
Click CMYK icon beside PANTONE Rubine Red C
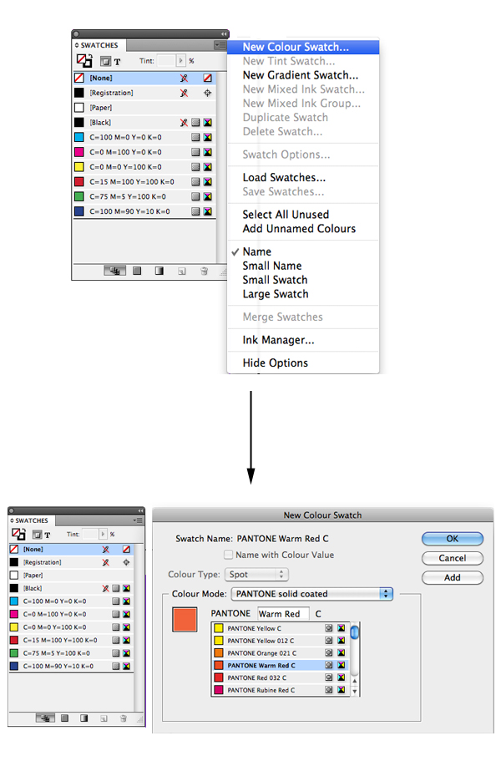coord(341,690)
